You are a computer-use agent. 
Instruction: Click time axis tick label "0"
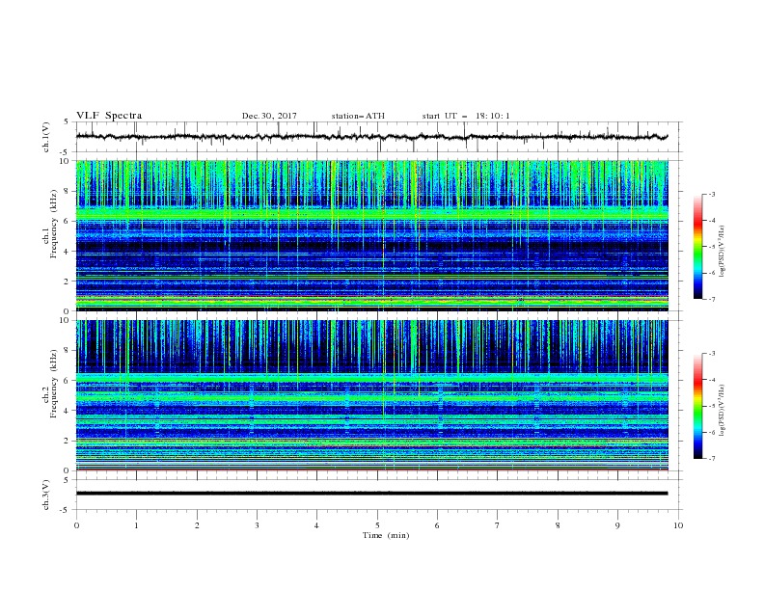76,525
